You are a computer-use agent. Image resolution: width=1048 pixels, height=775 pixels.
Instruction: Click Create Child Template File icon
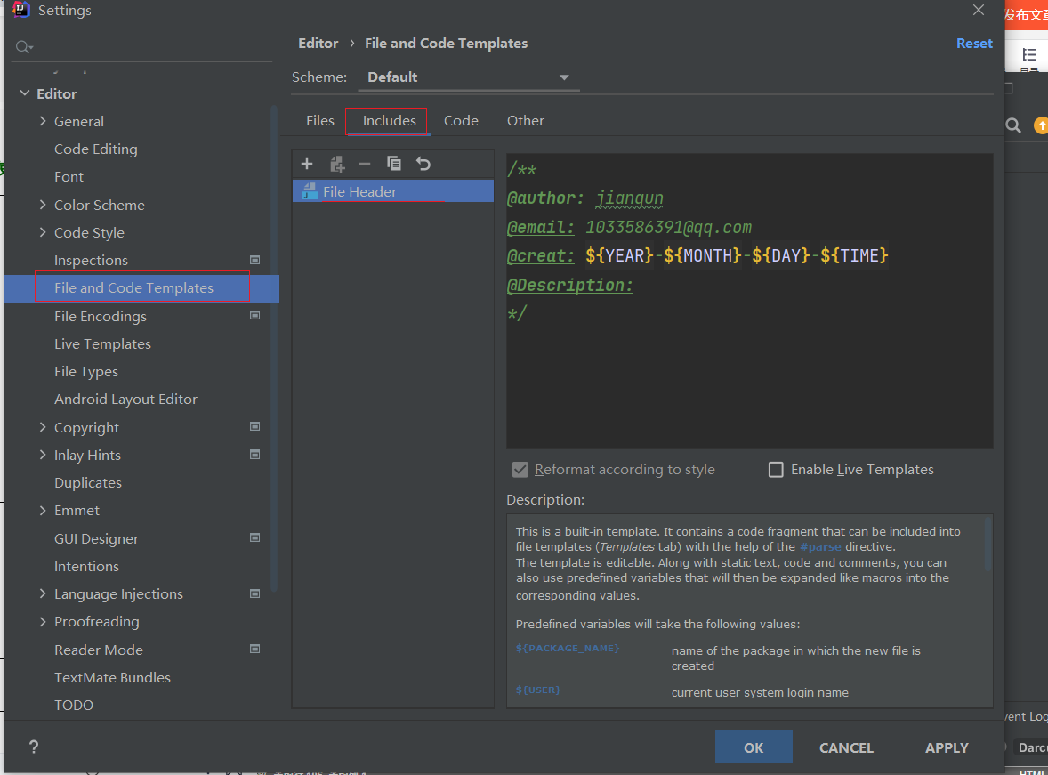coord(337,164)
